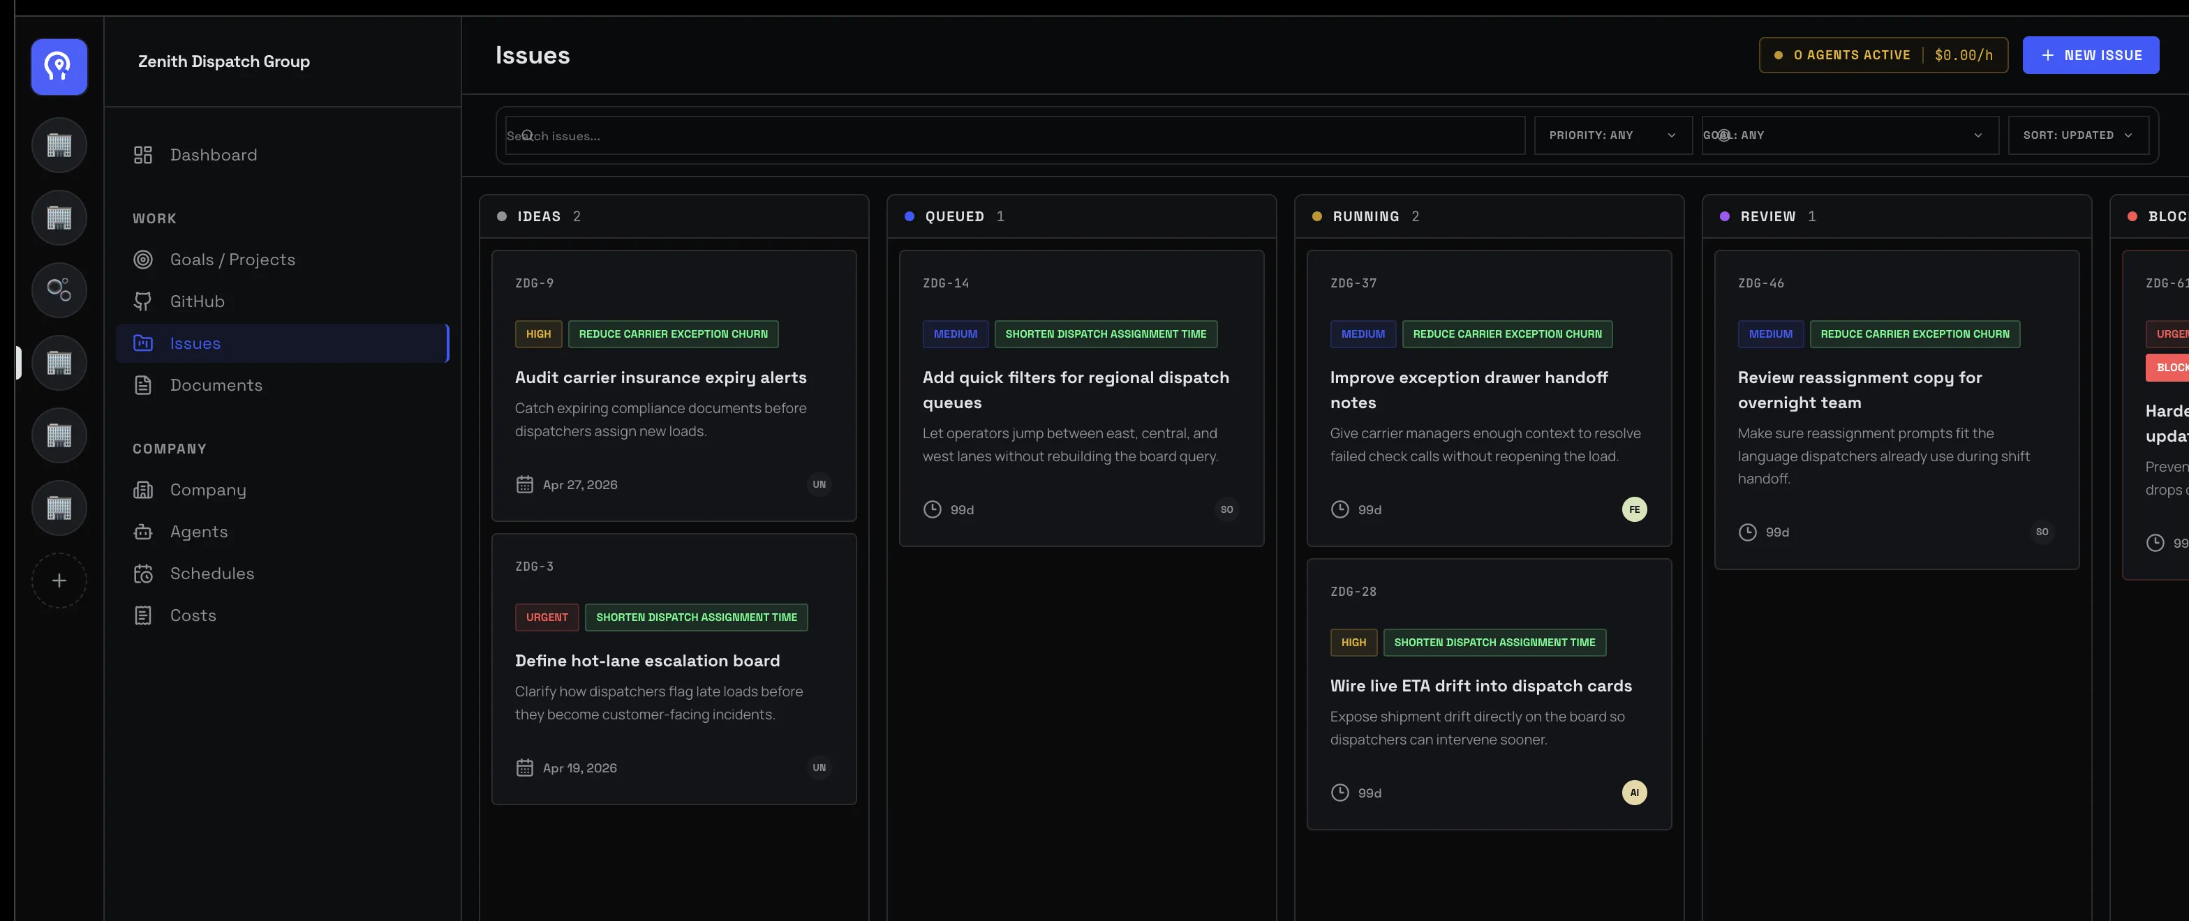Focus the Search issues field
The image size is (2189, 921).
1015,135
